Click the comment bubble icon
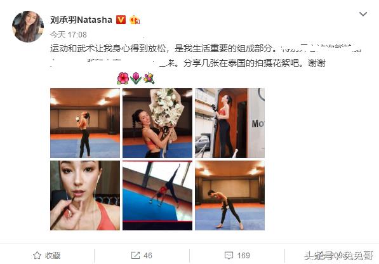The image size is (379, 264). point(229,256)
